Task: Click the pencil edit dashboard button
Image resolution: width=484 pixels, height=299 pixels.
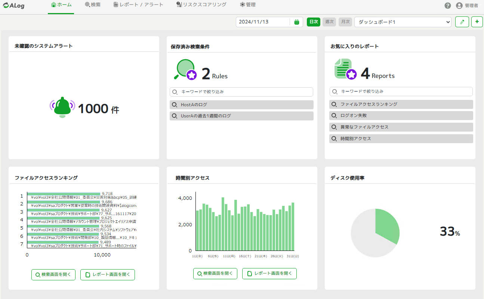Action: click(x=462, y=22)
